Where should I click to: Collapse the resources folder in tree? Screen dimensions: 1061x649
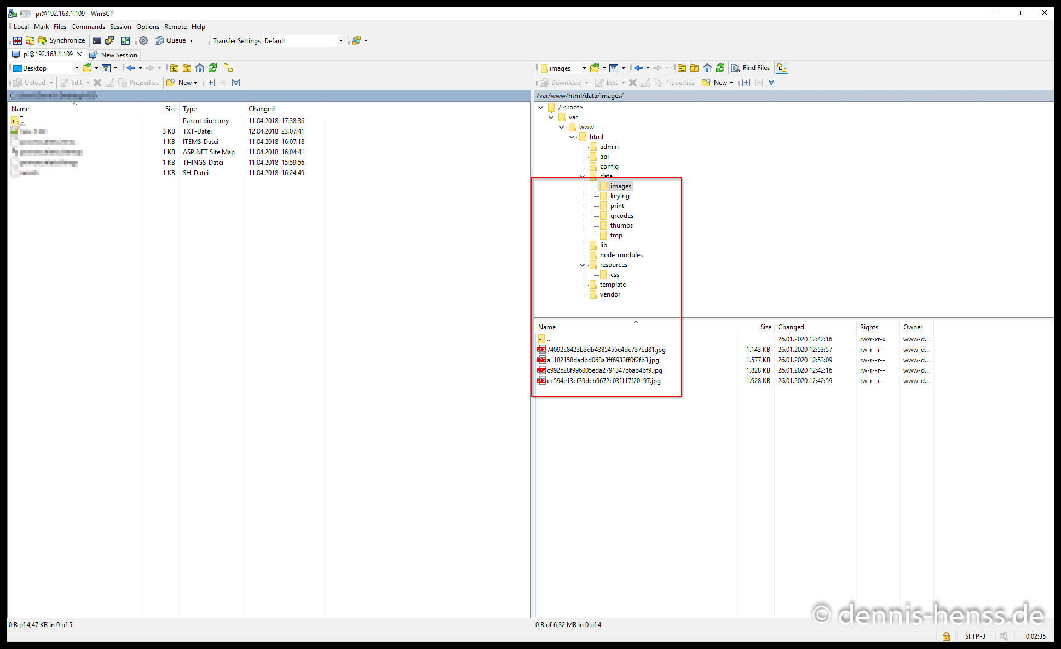click(x=582, y=265)
